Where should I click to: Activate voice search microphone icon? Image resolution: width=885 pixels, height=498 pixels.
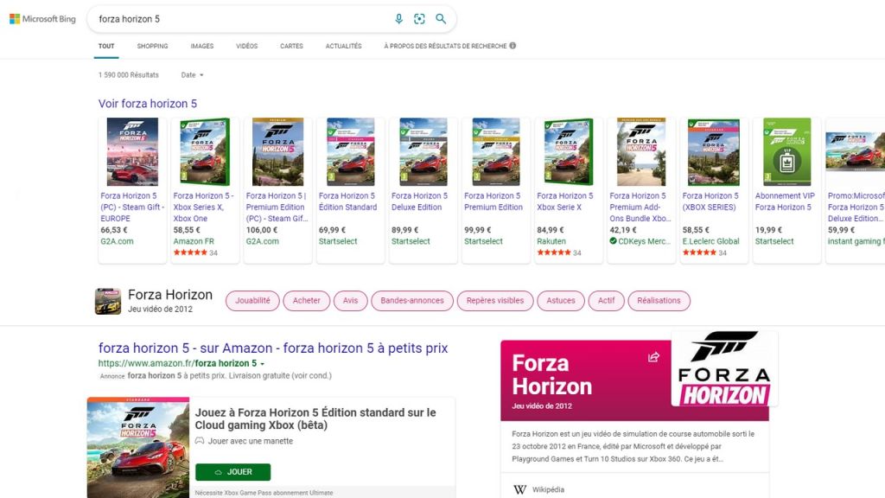coord(398,19)
